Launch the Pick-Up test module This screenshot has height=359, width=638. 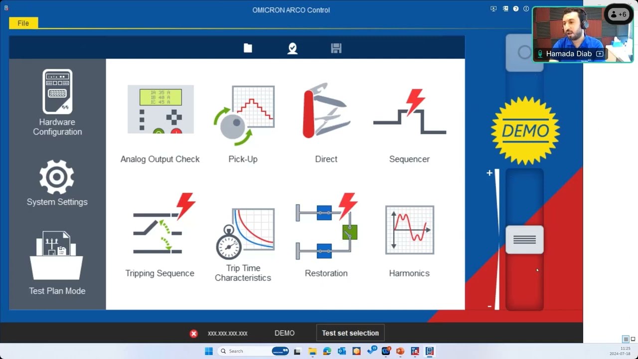(243, 124)
